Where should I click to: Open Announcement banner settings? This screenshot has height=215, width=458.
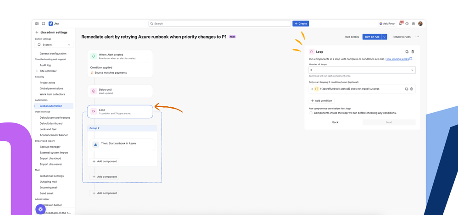pyautogui.click(x=54, y=135)
